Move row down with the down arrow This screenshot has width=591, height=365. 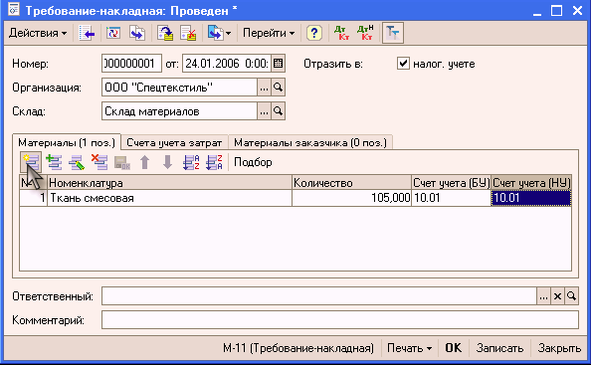[x=168, y=162]
